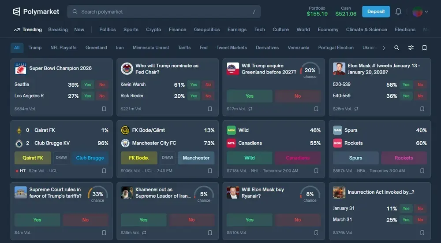Screen dimensions: 441x243
Task: Click the MIN Wild team badge
Action: (231, 130)
